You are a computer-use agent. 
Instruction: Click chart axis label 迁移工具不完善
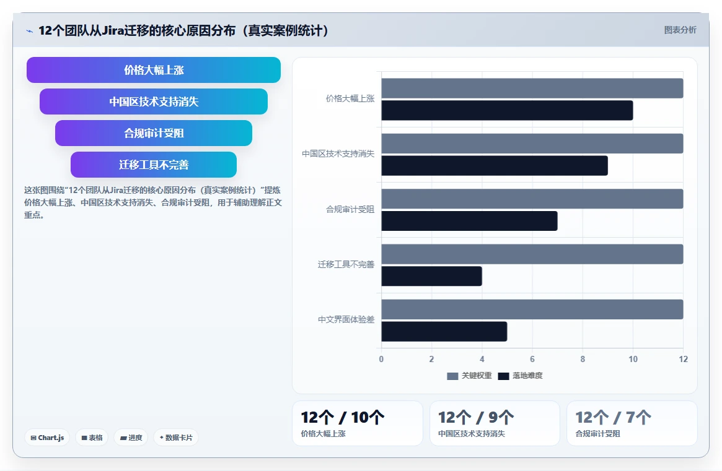(346, 264)
